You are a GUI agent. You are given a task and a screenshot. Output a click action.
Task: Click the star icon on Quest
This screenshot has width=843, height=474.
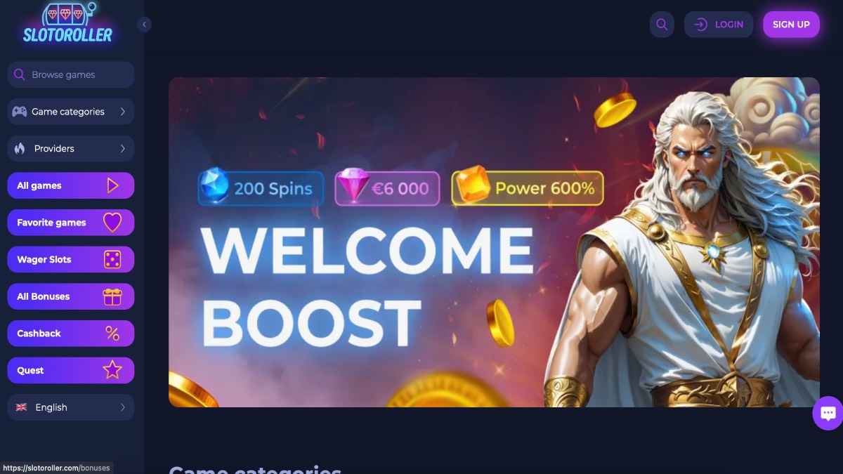112,370
